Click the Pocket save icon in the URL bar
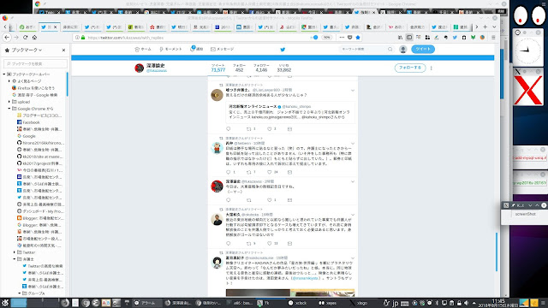548x308 pixels. click(x=350, y=38)
